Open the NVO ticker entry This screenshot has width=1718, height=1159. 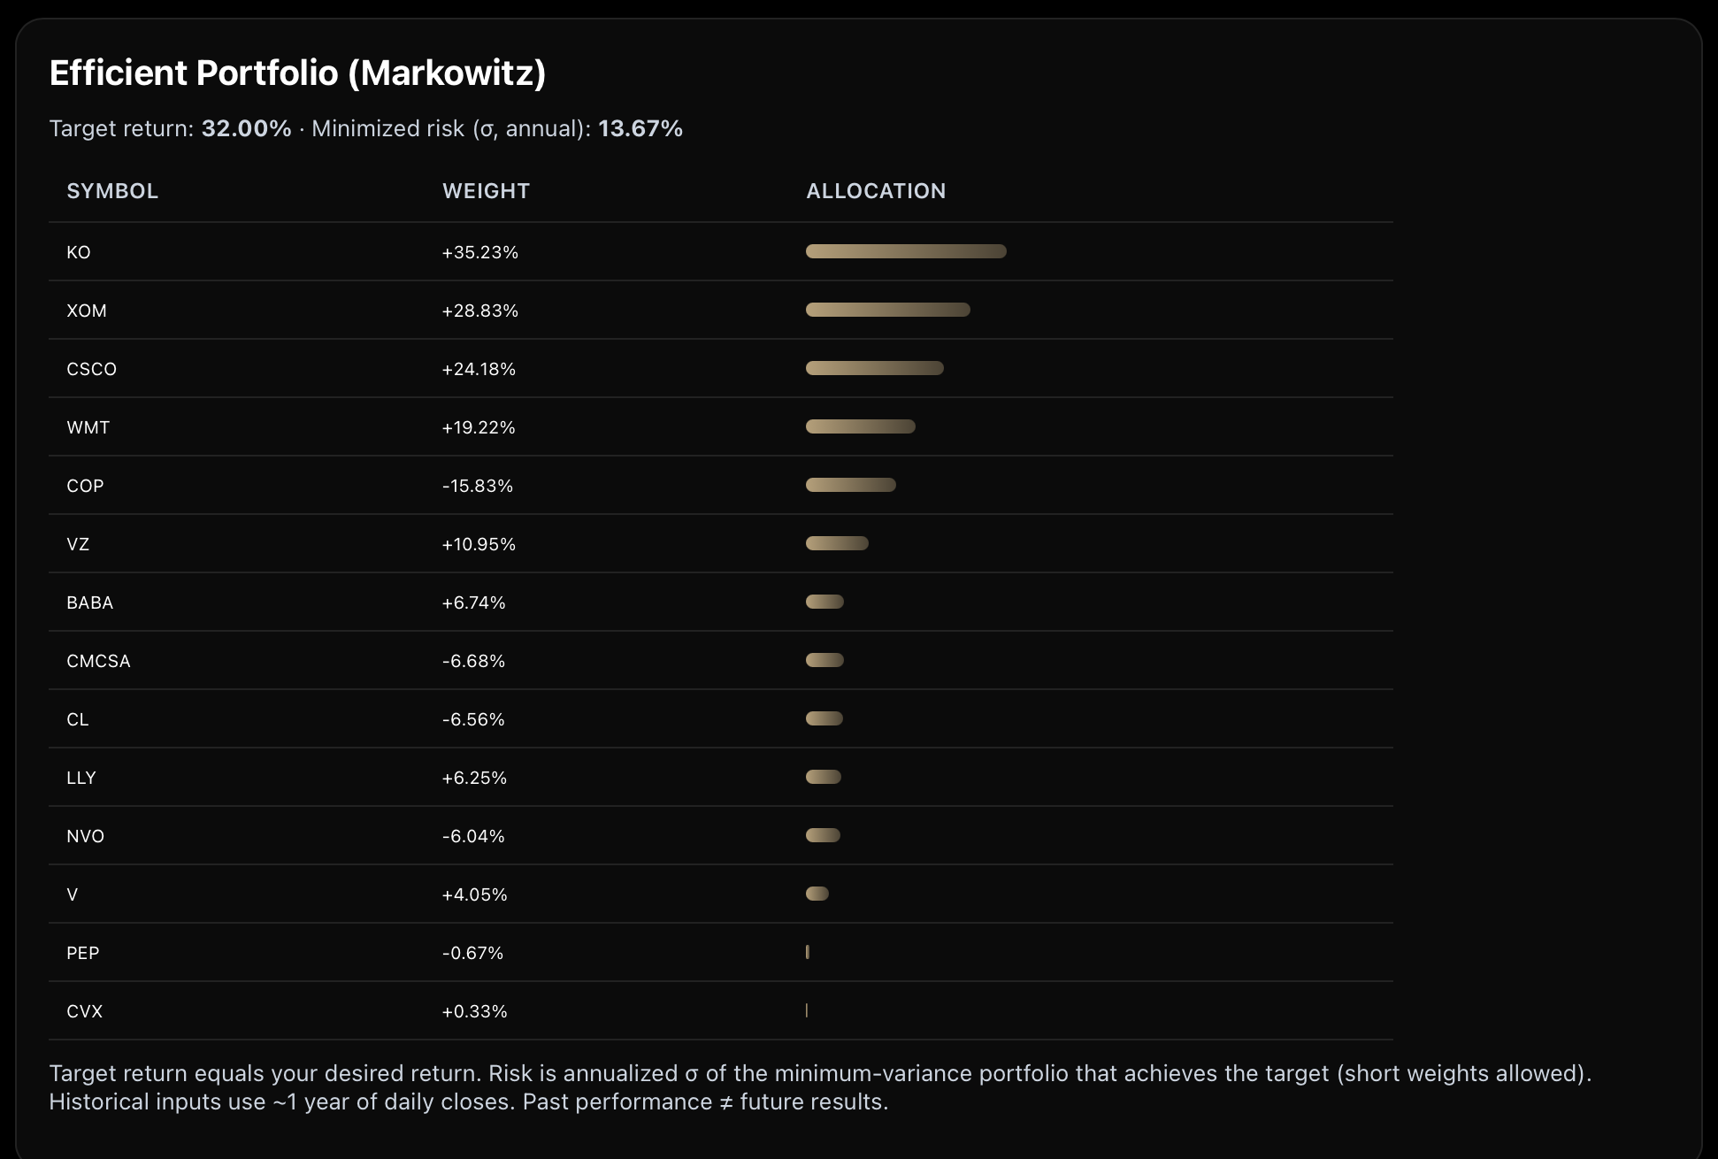pyautogui.click(x=85, y=835)
